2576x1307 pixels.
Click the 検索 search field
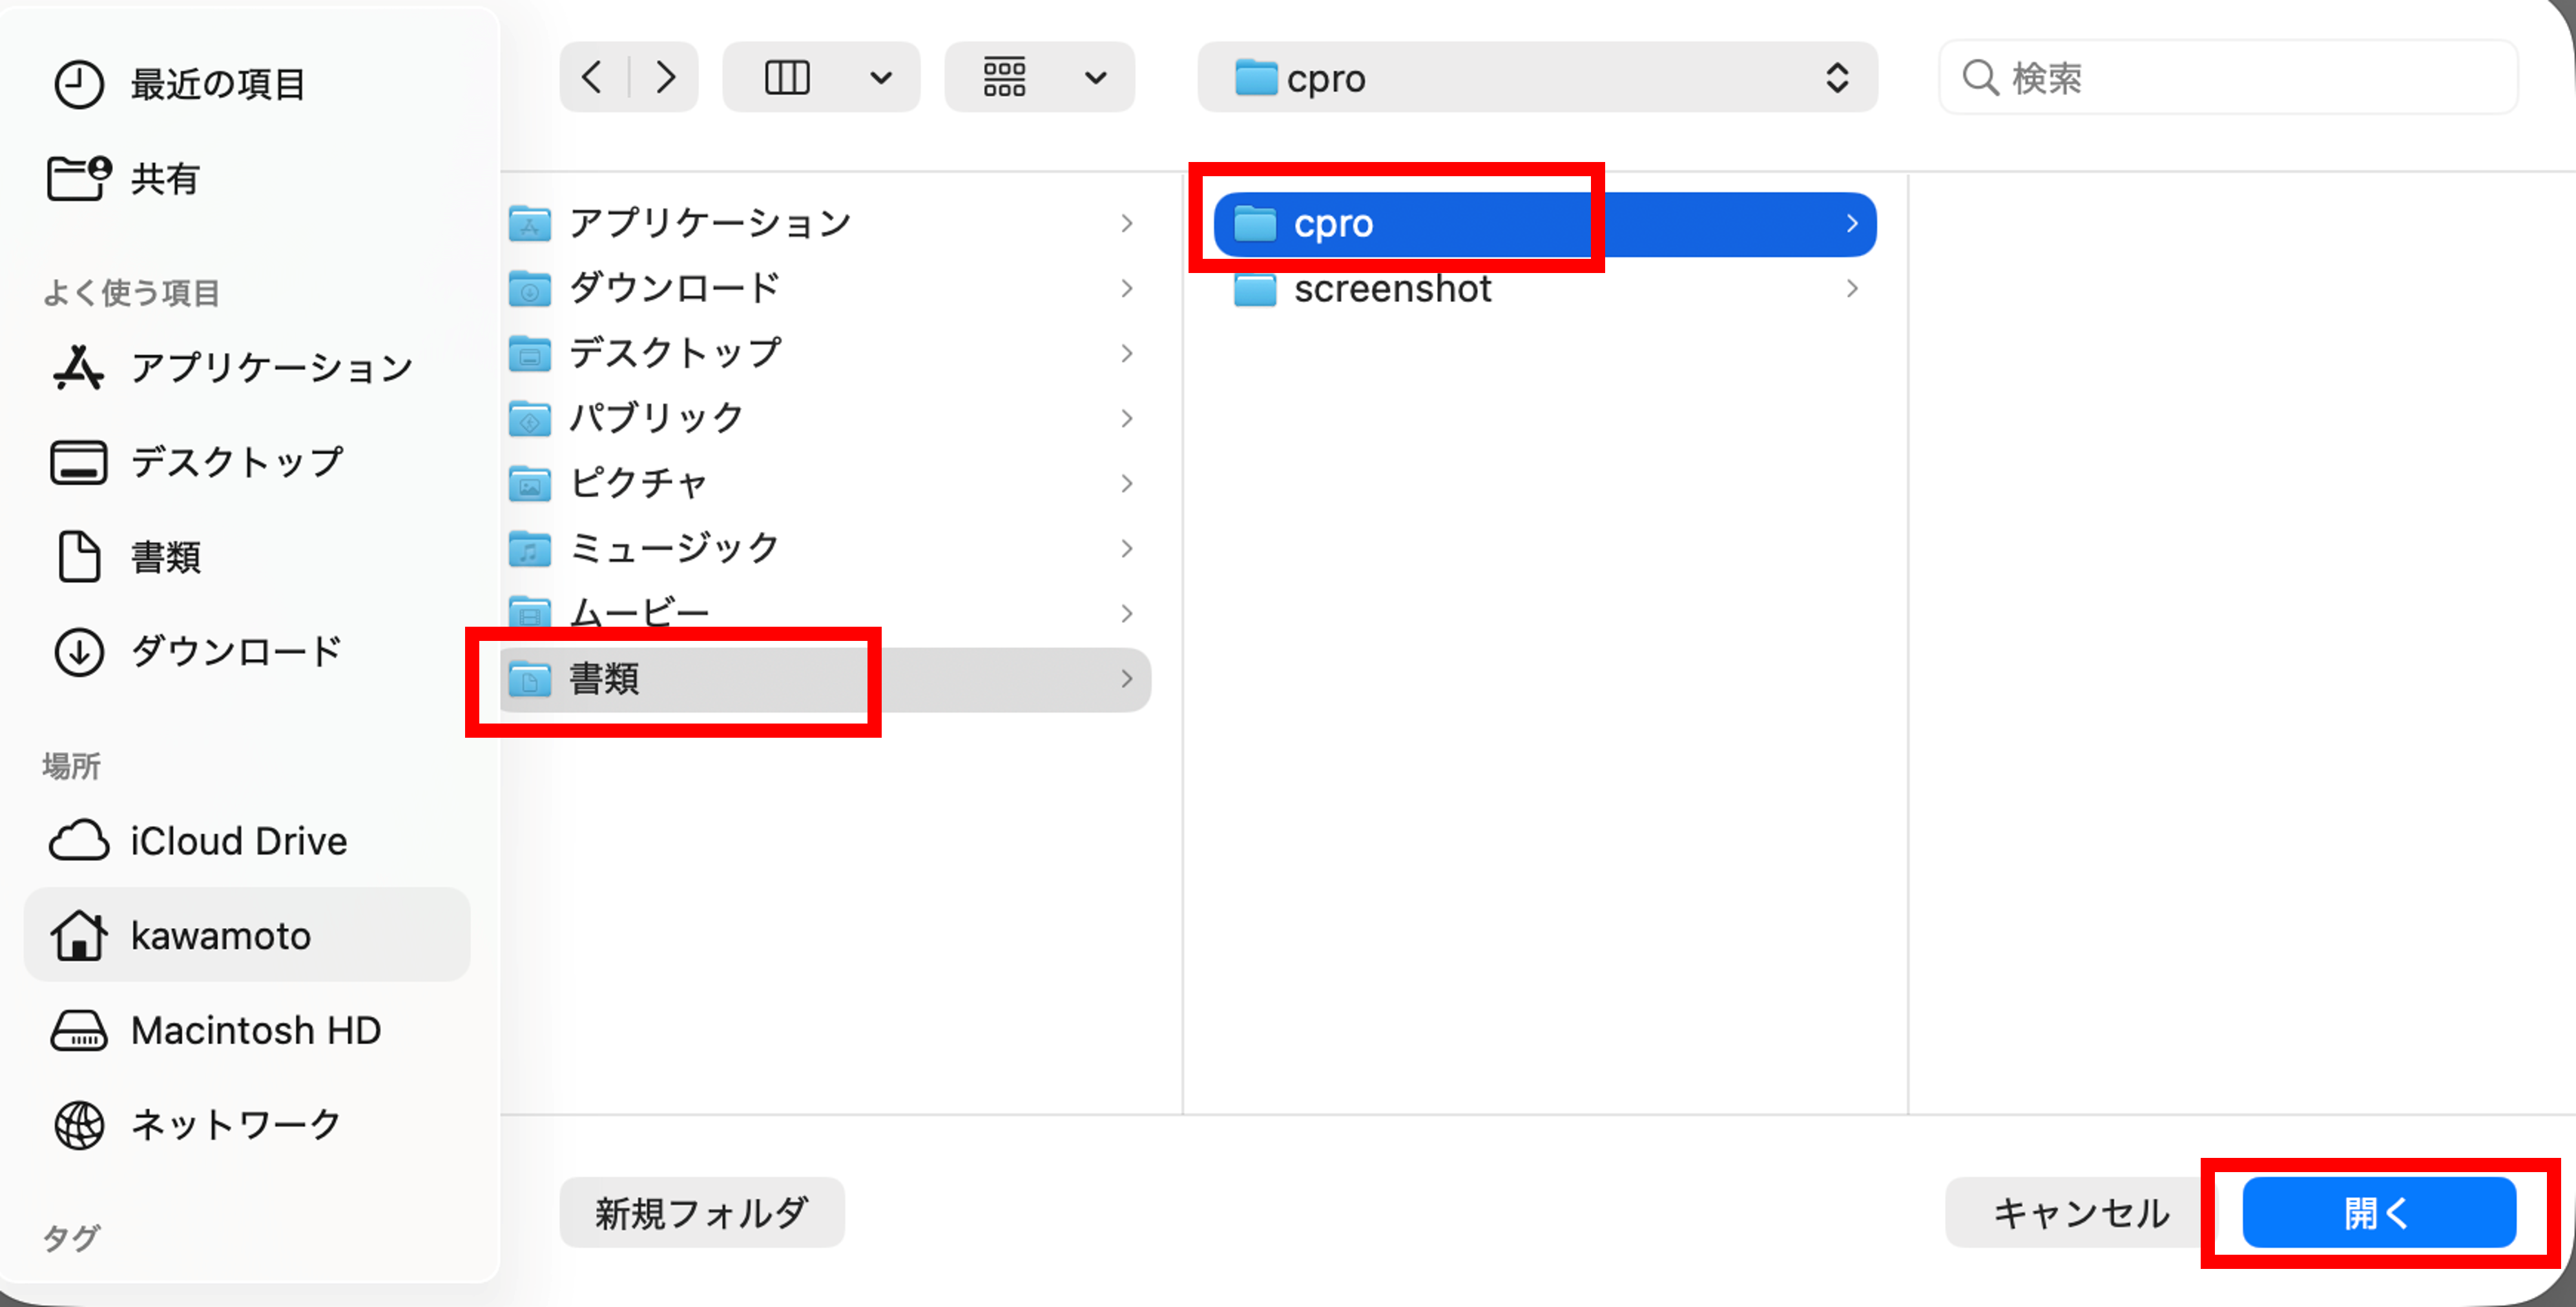point(2228,77)
